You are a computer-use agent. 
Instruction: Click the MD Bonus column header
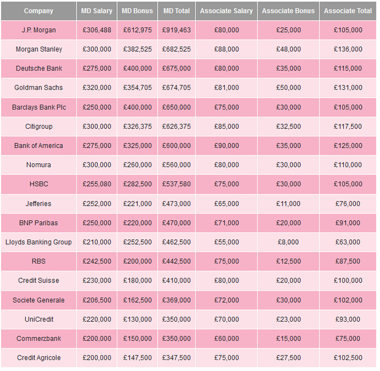click(137, 11)
